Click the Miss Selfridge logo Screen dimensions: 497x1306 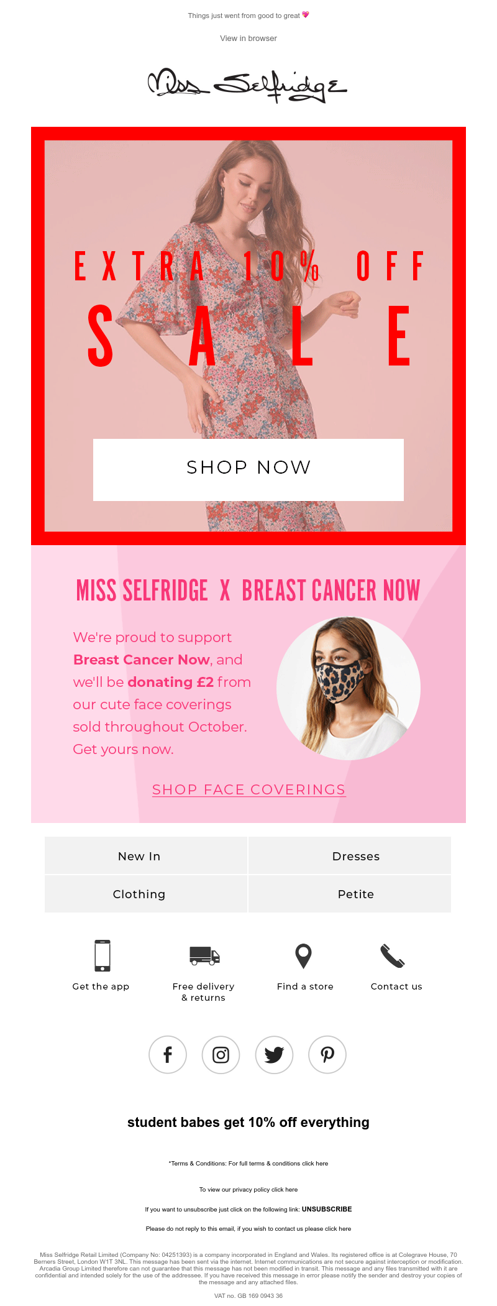247,85
